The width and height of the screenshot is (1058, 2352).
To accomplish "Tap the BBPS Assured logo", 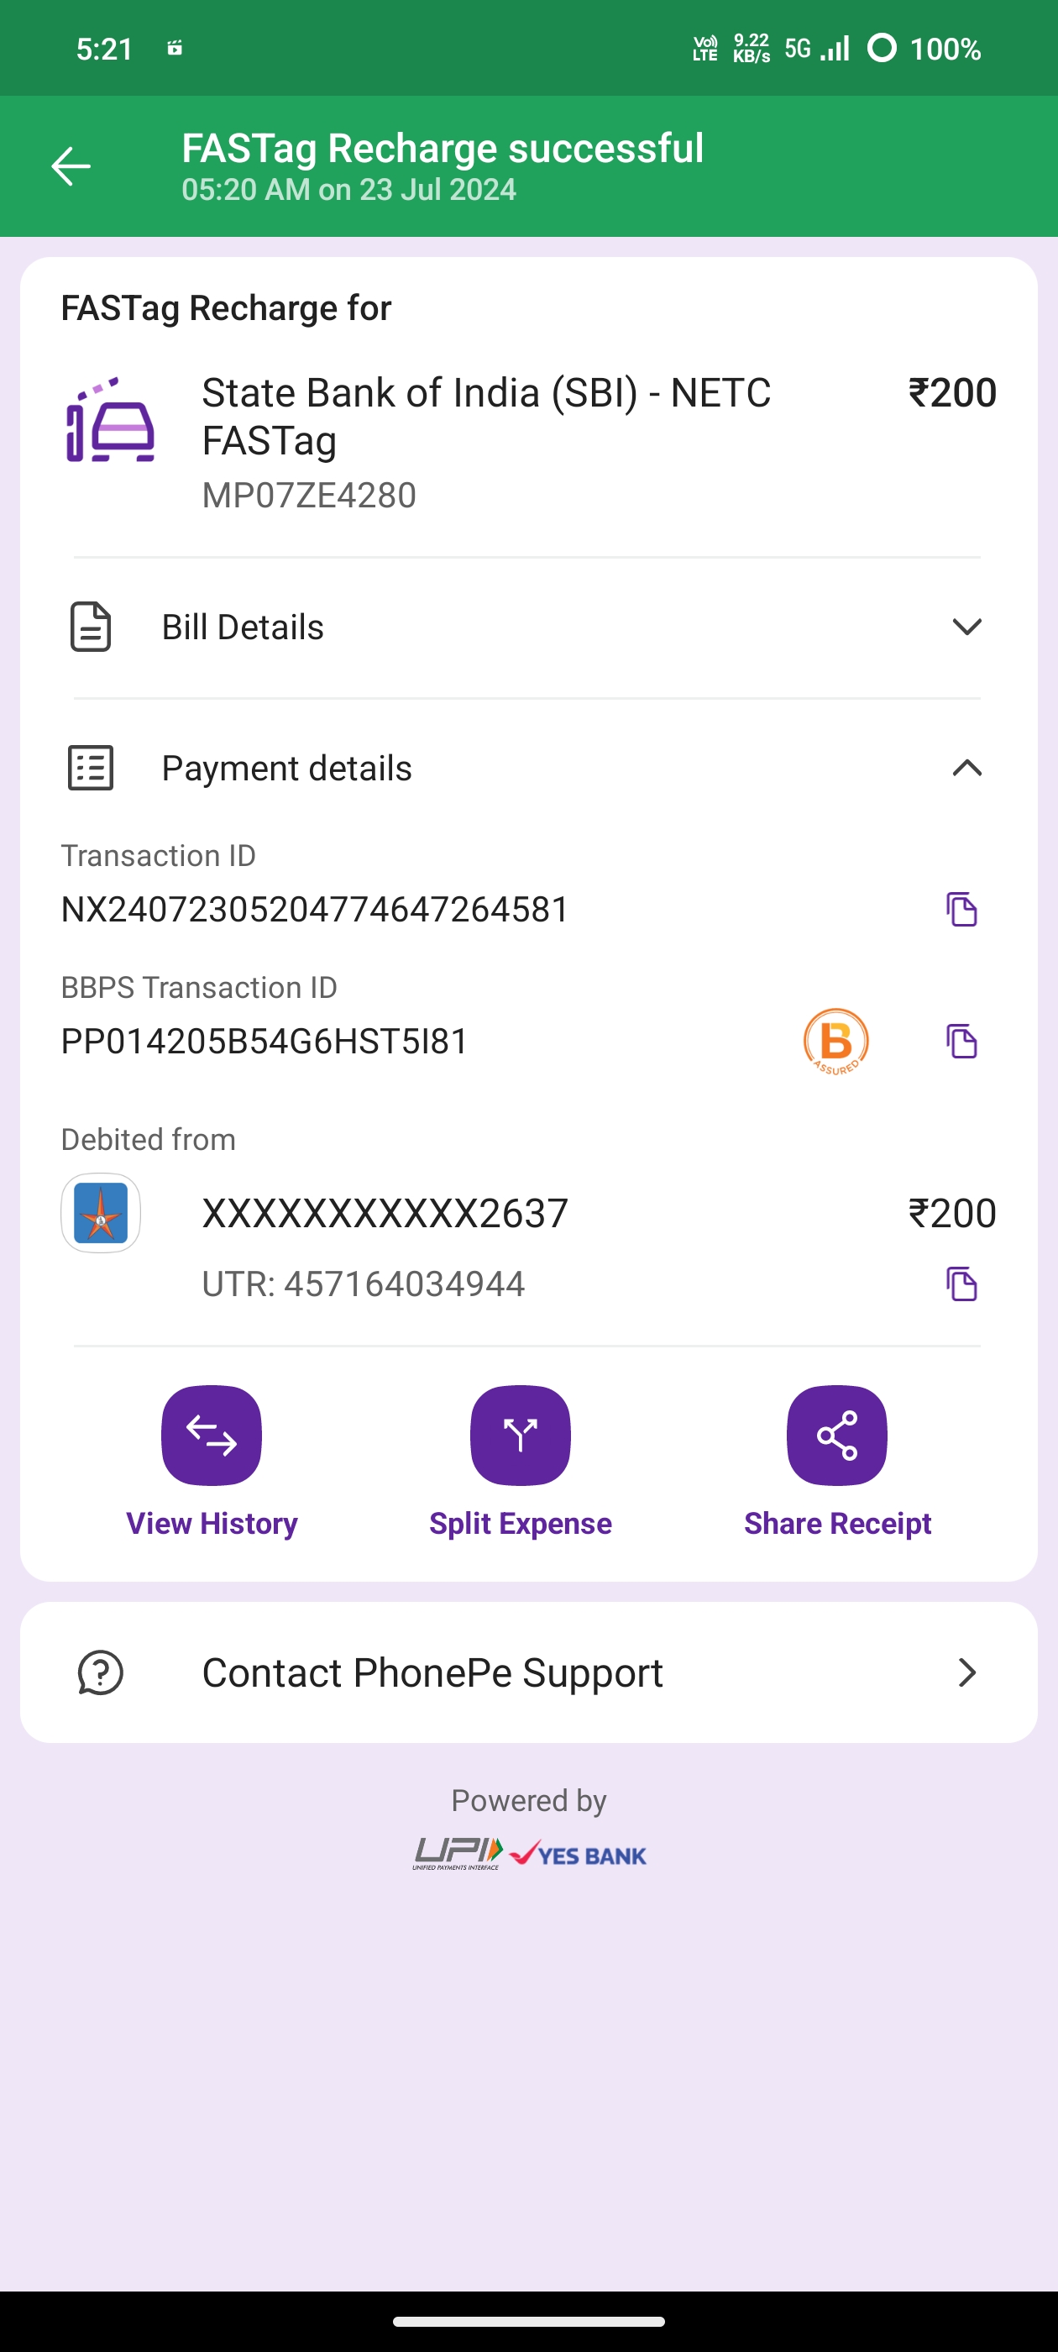I will pos(835,1041).
